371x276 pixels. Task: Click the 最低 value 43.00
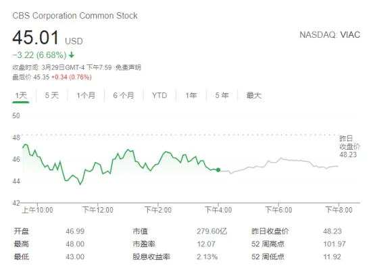(75, 256)
